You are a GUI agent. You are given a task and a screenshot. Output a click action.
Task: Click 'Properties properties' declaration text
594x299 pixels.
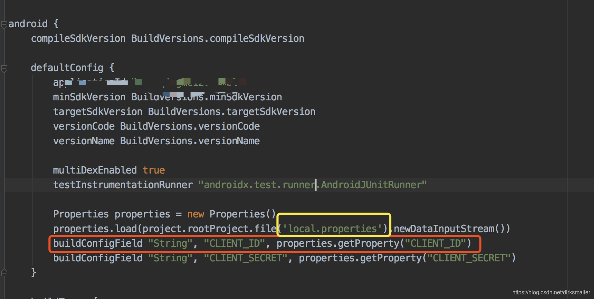tap(112, 214)
